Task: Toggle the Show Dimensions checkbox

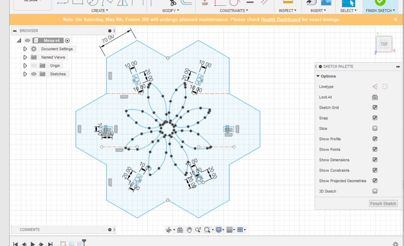Action: click(375, 160)
